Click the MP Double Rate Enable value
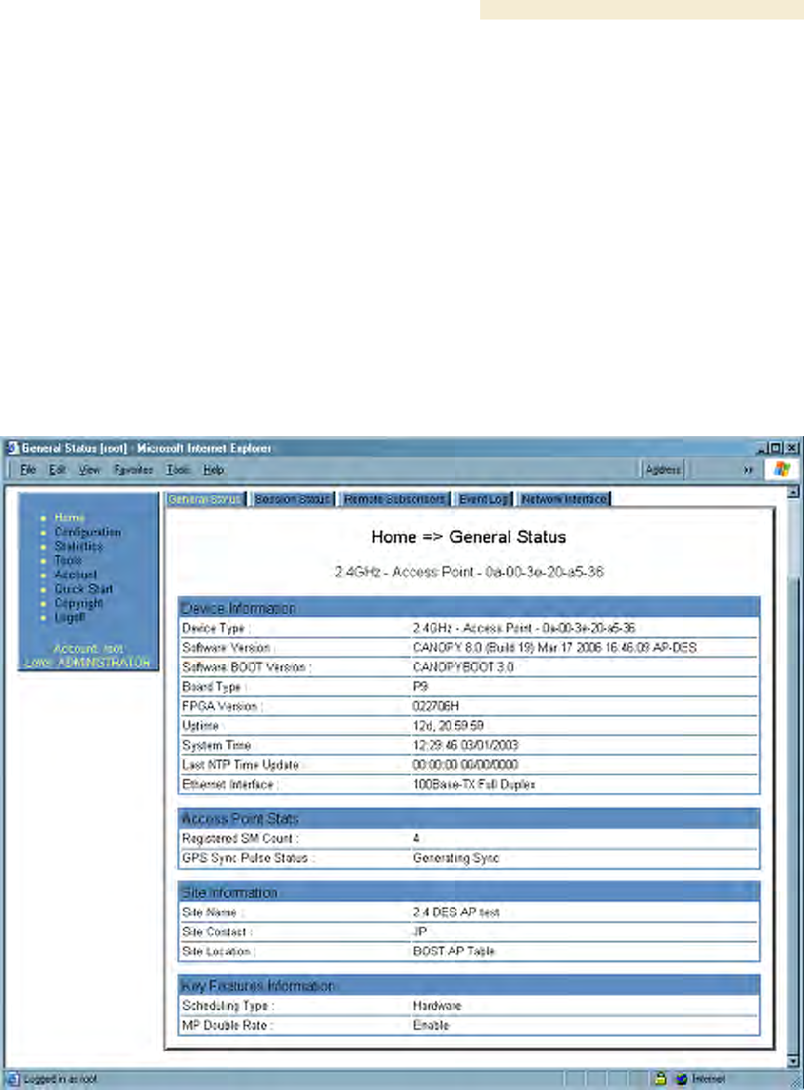804x1090 pixels. (431, 1025)
